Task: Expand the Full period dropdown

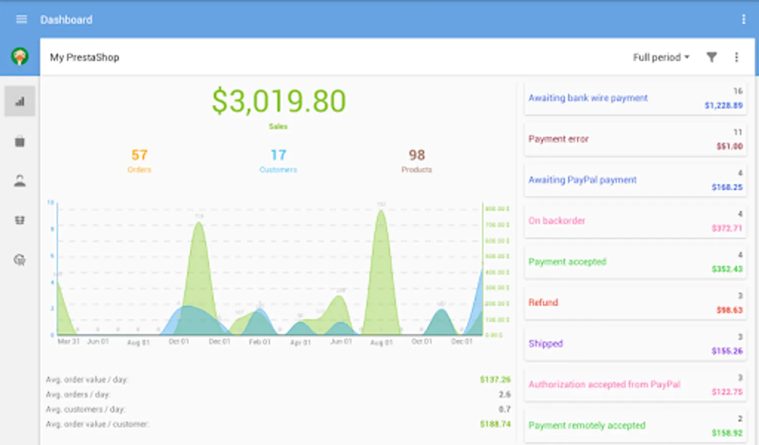Action: coord(661,57)
